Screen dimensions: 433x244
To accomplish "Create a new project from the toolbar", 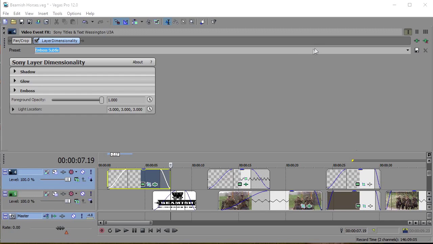I will coord(5,22).
